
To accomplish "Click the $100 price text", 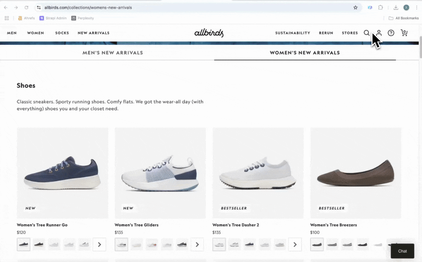I will (315, 233).
